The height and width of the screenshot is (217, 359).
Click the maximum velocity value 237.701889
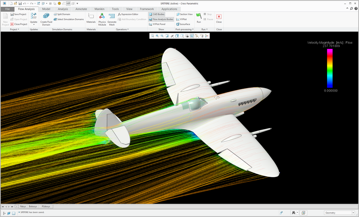point(331,46)
